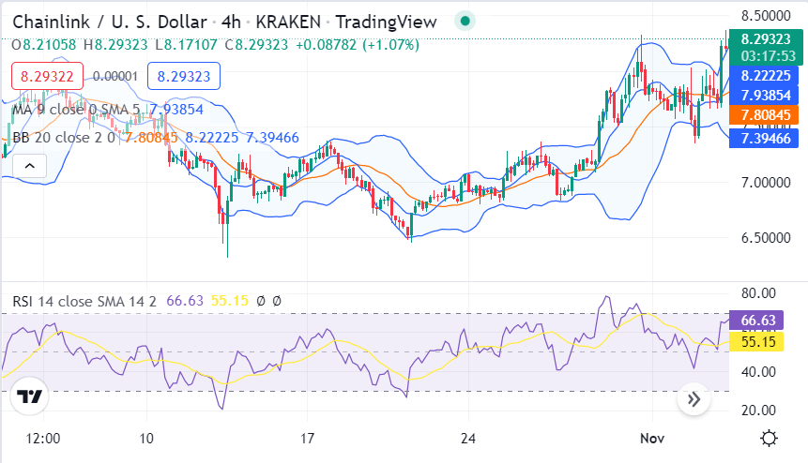This screenshot has height=463, width=808.
Task: Click the yellow 55.15 RSI axis label
Action: (757, 341)
